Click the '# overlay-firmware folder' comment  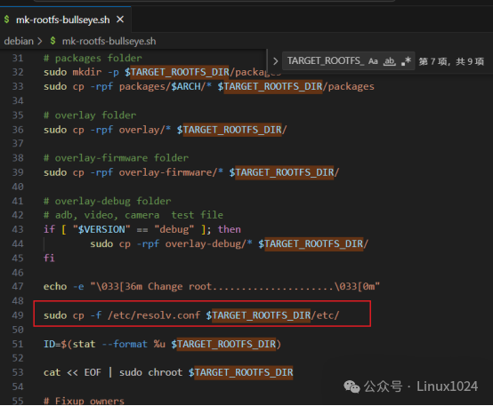click(116, 157)
